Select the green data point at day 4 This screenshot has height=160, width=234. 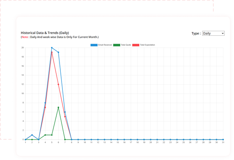point(45,135)
